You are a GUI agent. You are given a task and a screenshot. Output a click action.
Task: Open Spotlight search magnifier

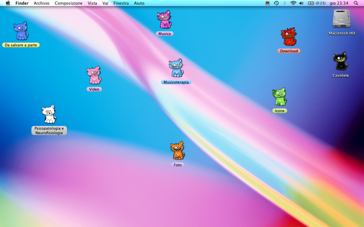coord(356,3)
